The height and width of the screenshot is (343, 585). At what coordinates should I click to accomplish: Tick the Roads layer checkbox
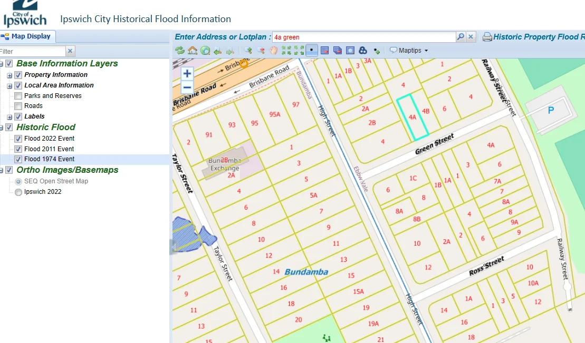18,106
